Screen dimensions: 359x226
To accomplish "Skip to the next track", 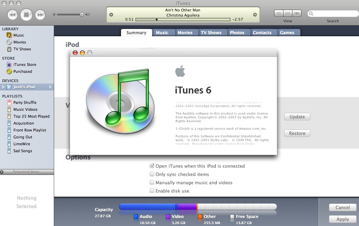I will pyautogui.click(x=40, y=15).
